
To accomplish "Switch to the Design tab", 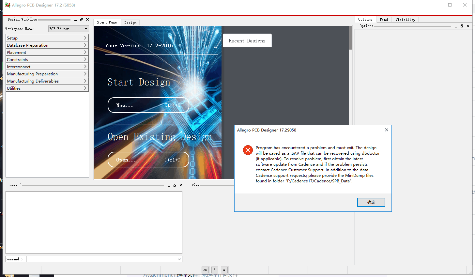I will click(x=130, y=23).
